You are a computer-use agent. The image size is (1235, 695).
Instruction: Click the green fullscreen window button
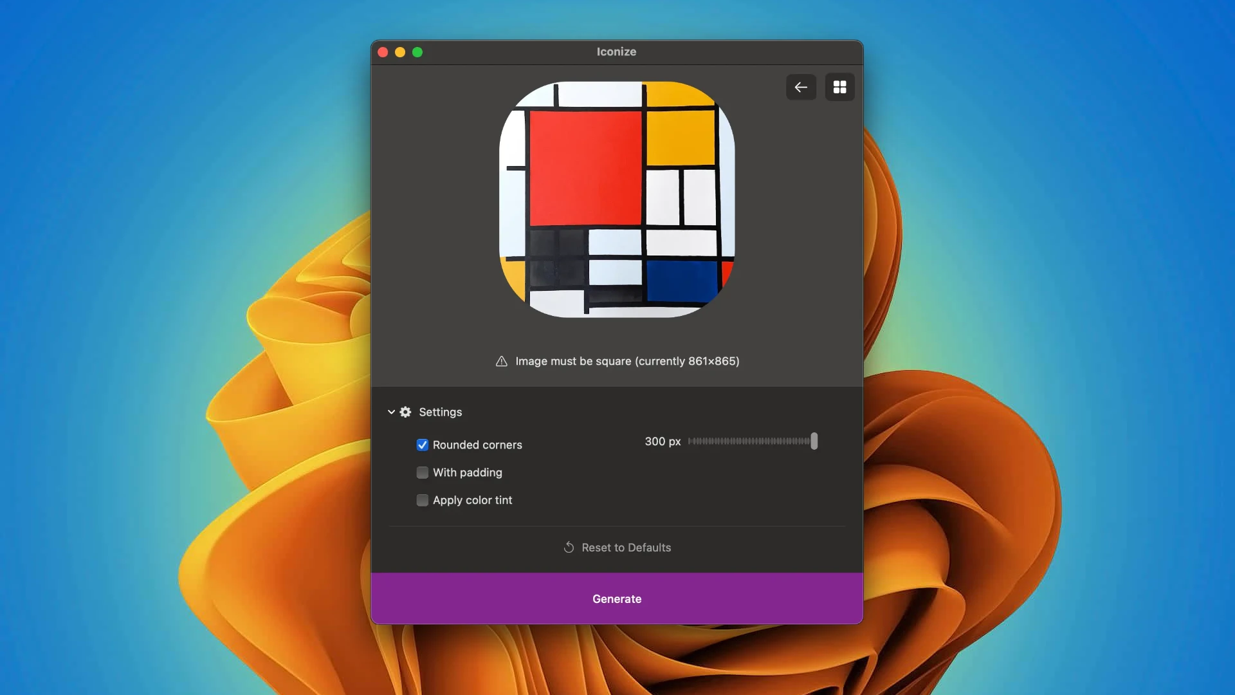[417, 52]
